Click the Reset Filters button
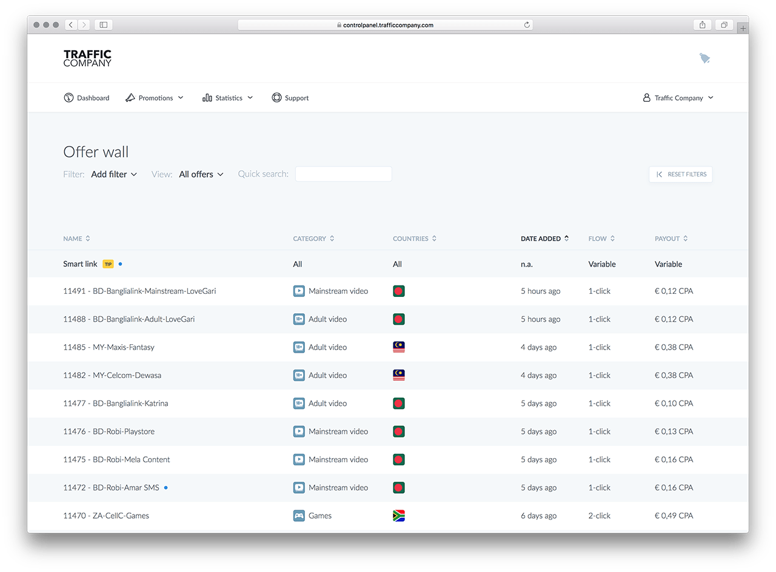776x572 pixels. pos(681,174)
